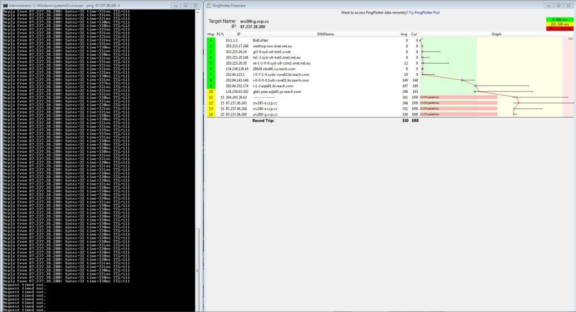Click the cmd.exe window title bar icon

(5, 6)
